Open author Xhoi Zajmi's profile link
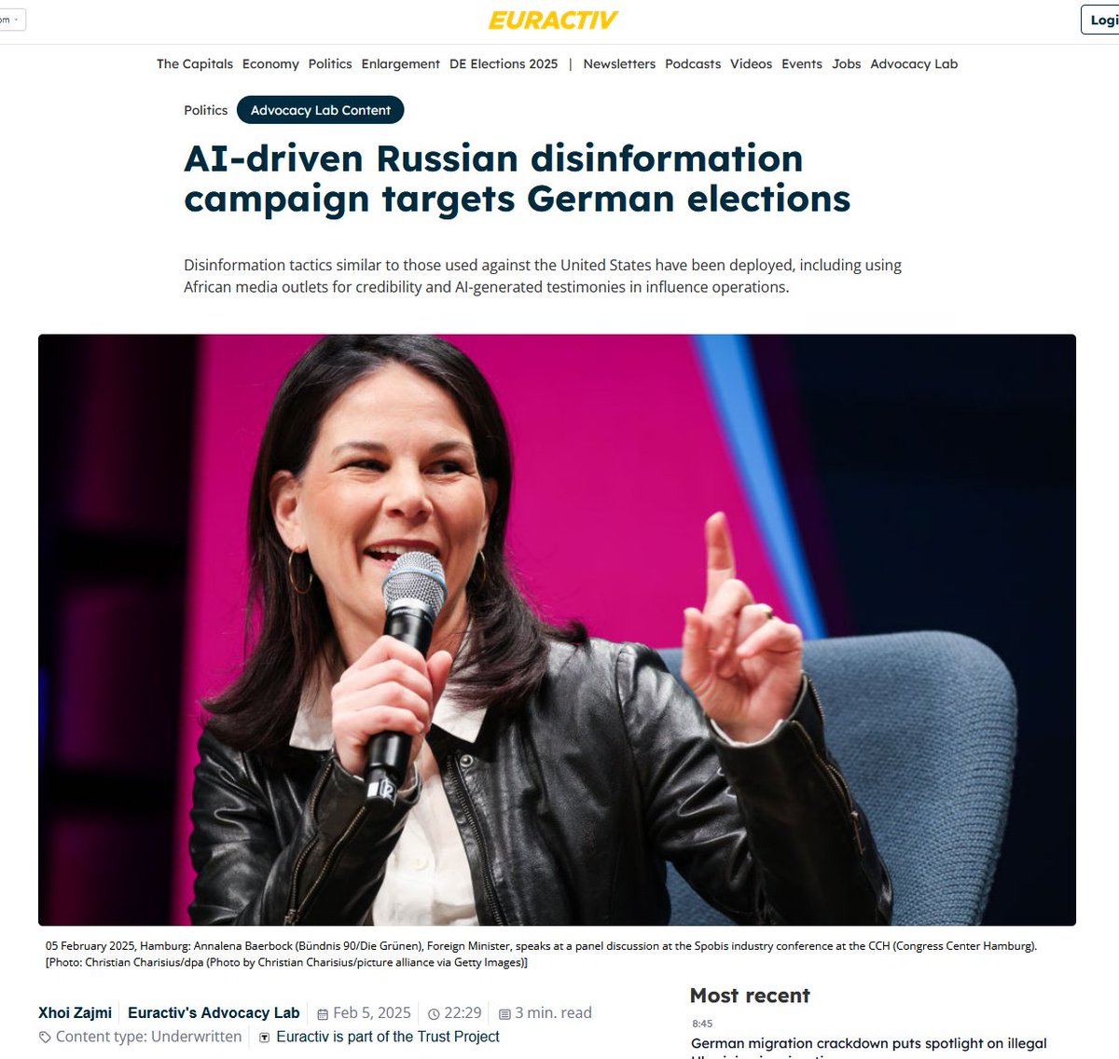Viewport: 1119px width, 1059px height. [x=75, y=1012]
